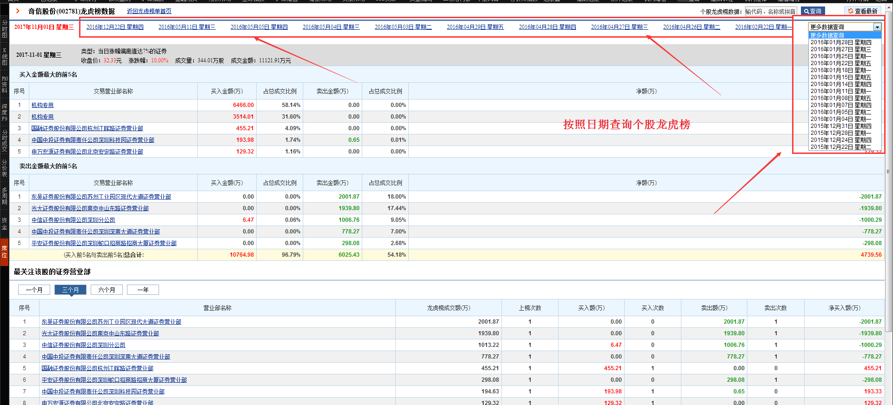Switch ranking period to 三个月
The width and height of the screenshot is (893, 405).
click(70, 290)
